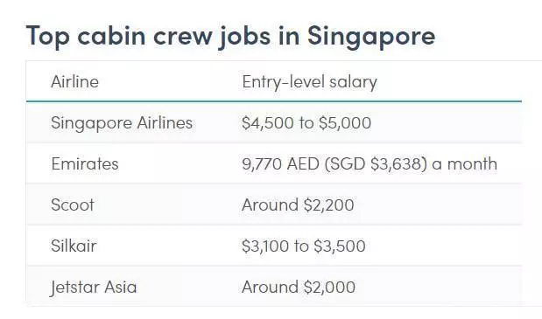Click the word salary in the header
Image resolution: width=542 pixels, height=319 pixels.
[353, 83]
